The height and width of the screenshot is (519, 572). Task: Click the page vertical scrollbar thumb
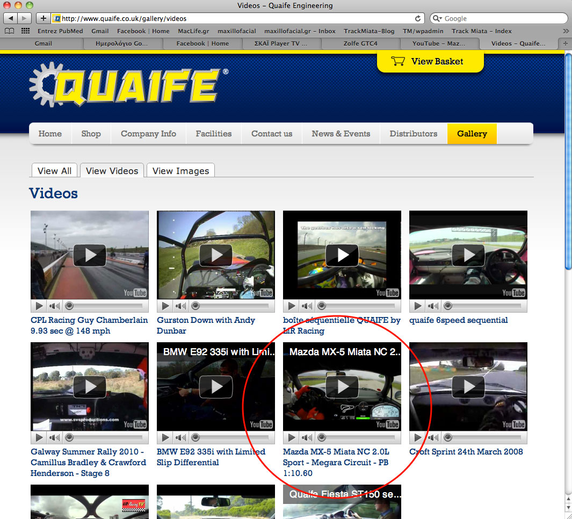(x=568, y=162)
